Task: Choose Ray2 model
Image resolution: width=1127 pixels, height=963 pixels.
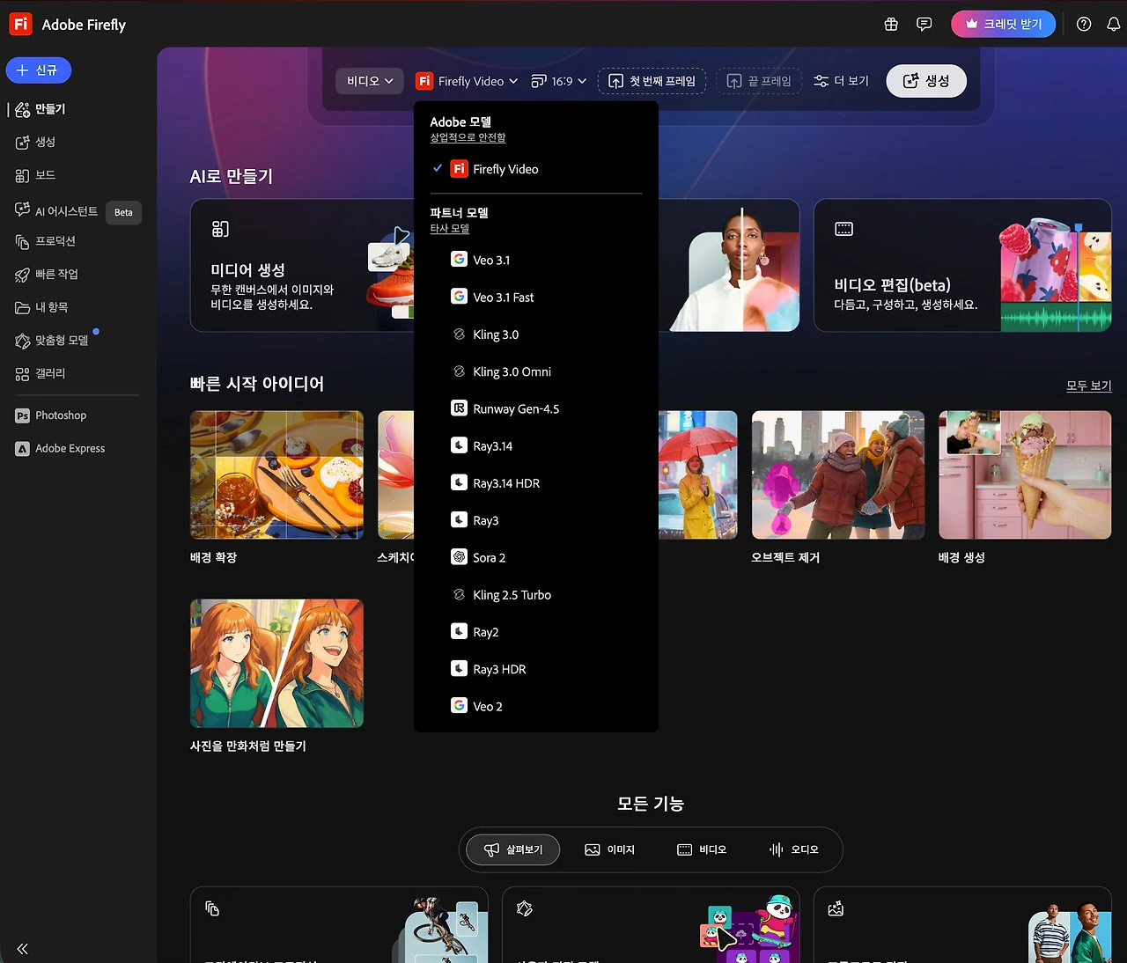Action: (536, 632)
